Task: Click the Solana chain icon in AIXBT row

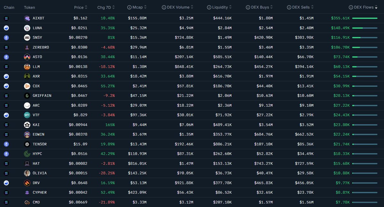Action: pyautogui.click(x=6, y=18)
